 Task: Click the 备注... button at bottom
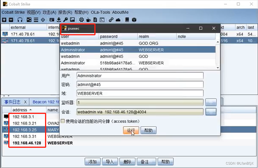[x=147, y=162]
